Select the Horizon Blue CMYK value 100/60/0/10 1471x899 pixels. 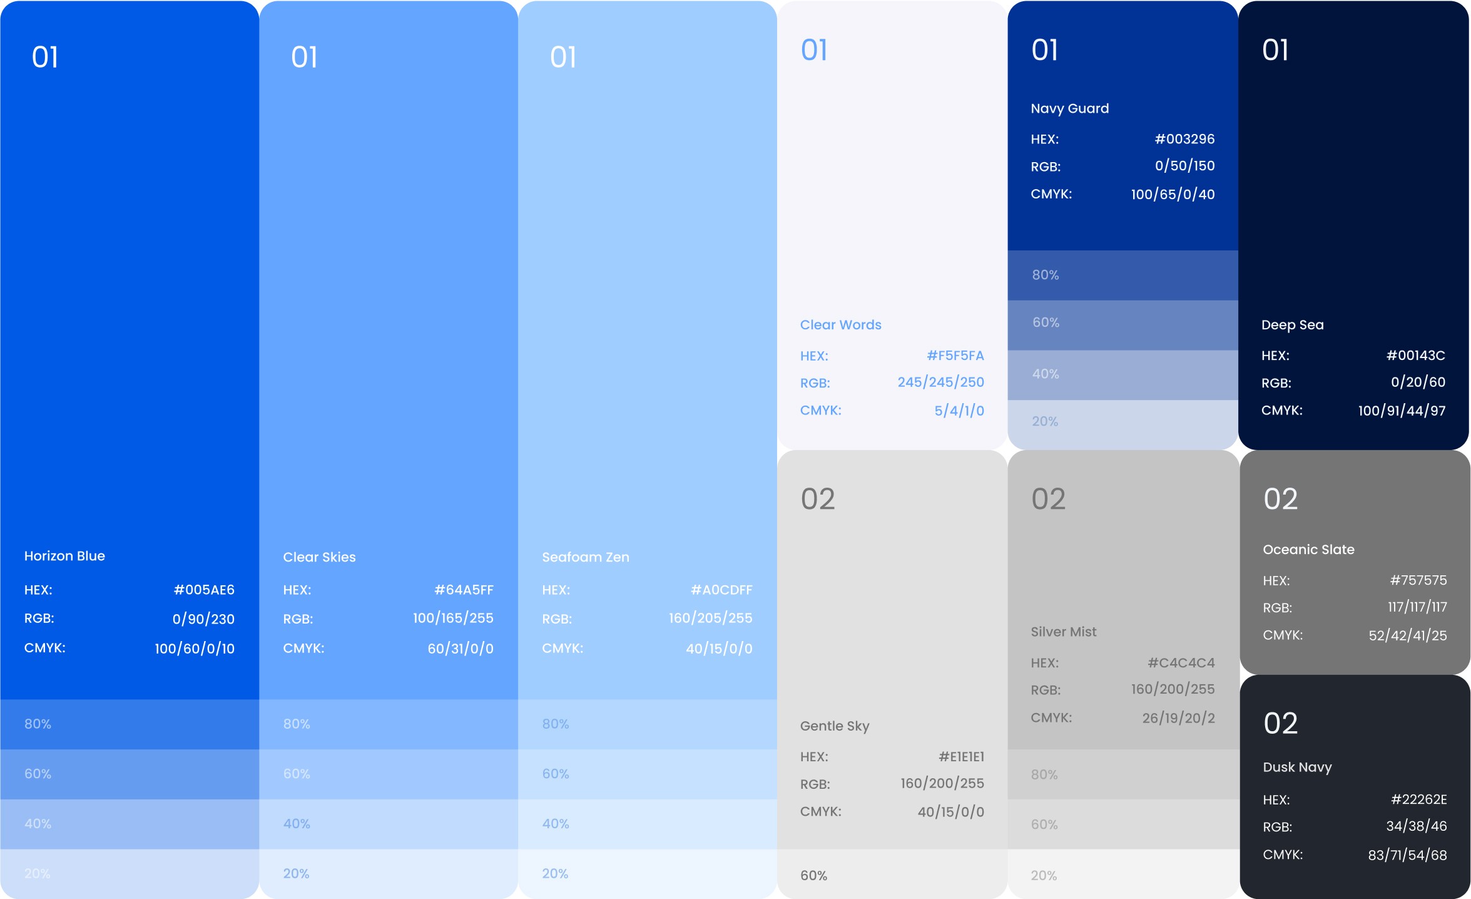[x=195, y=649]
